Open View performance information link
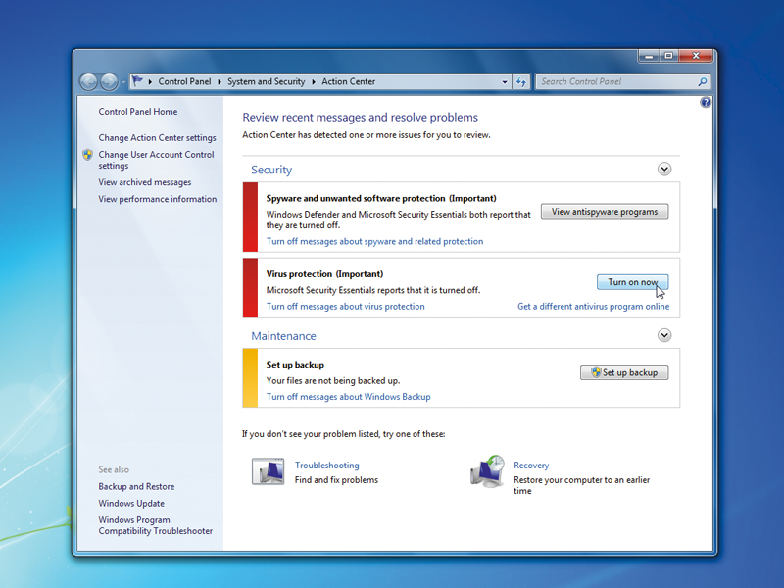 click(158, 199)
